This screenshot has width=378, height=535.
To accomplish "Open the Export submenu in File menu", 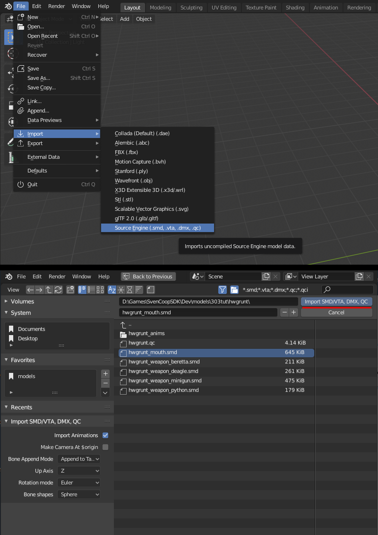I will pyautogui.click(x=57, y=143).
